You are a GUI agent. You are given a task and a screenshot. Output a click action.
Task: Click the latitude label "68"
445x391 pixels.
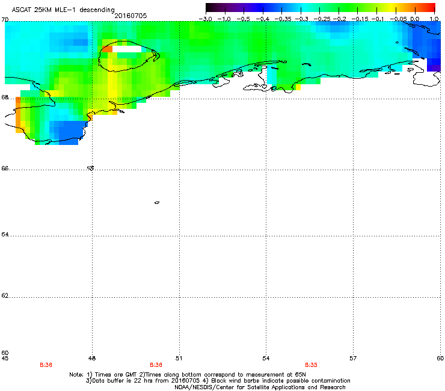[x=5, y=97]
